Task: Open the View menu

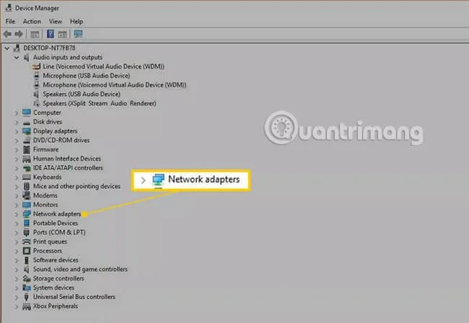Action: tap(56, 22)
